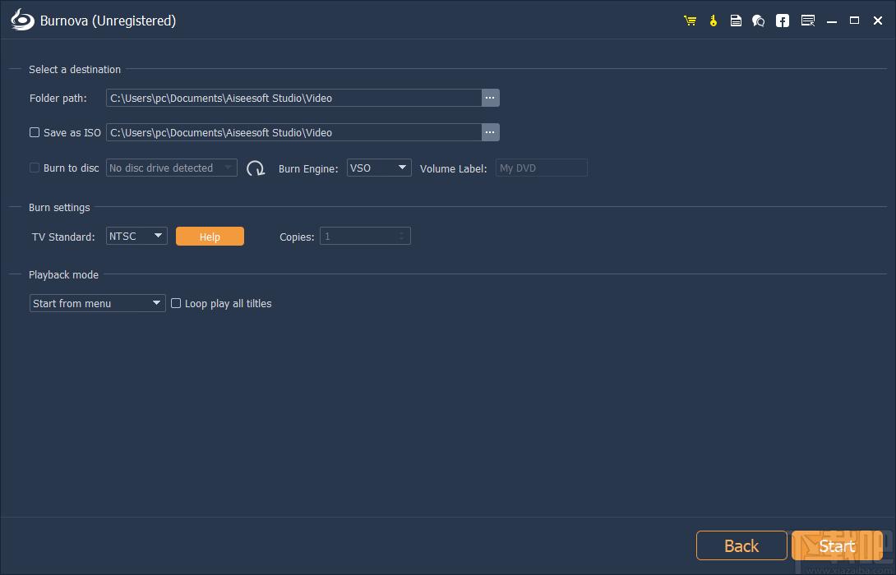This screenshot has height=575, width=896.
Task: Click the 'Burn settings' heading
Action: click(59, 207)
